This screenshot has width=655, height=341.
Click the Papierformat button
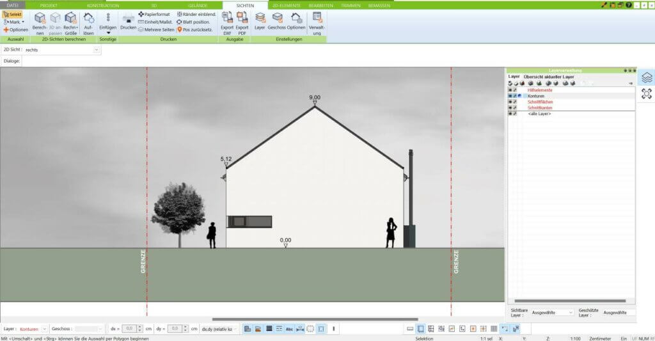pos(154,14)
